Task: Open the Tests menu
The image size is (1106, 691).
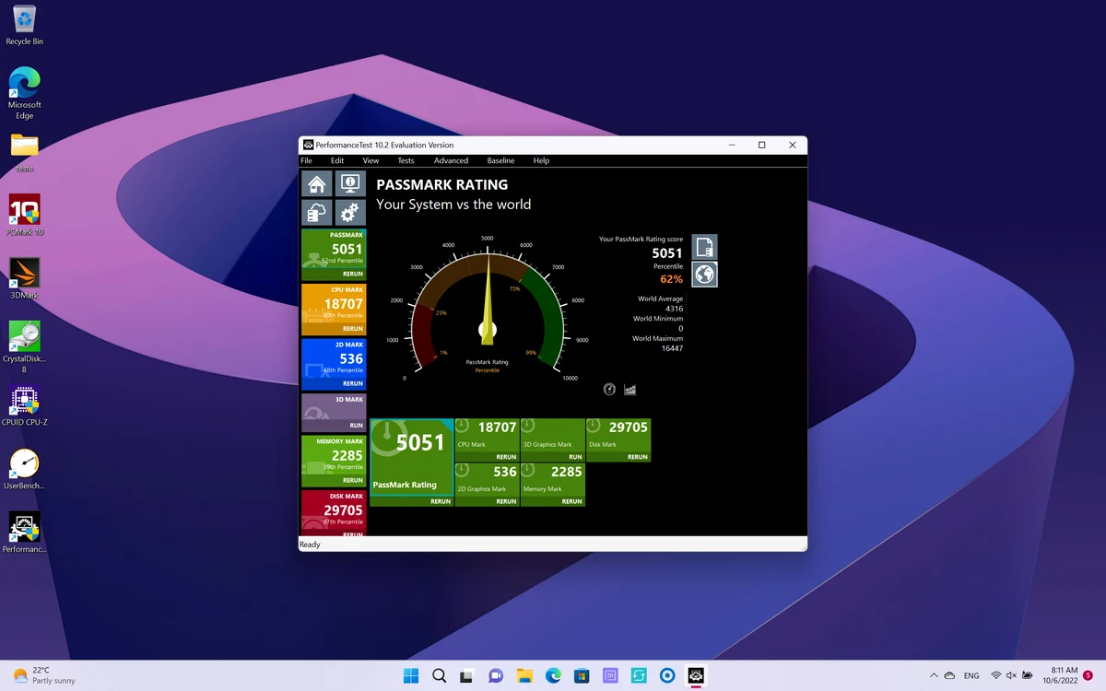Action: click(x=406, y=160)
